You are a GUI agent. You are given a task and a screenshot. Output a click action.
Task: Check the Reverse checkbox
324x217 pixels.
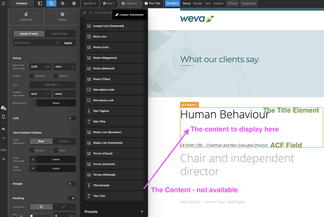tap(31, 150)
